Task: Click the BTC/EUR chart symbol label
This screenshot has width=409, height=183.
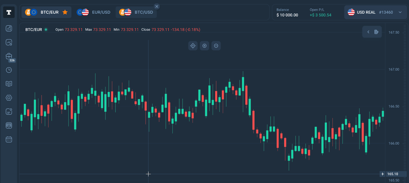Action: (x=34, y=30)
